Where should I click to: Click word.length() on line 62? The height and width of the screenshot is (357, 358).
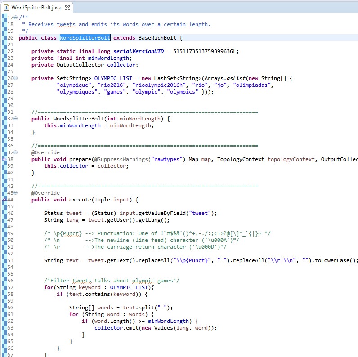(x=115, y=321)
